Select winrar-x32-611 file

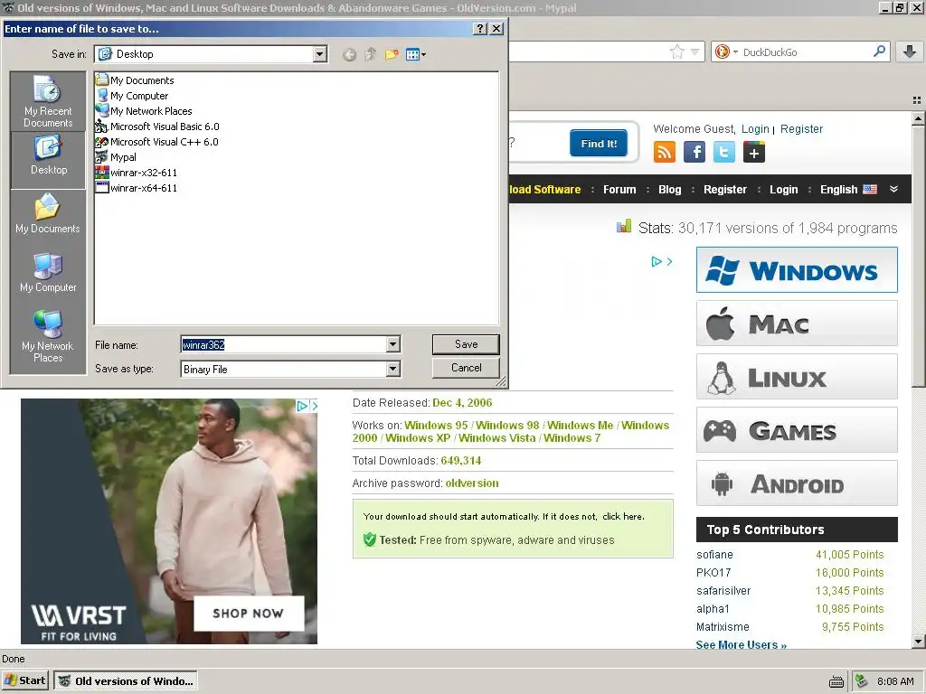point(137,173)
